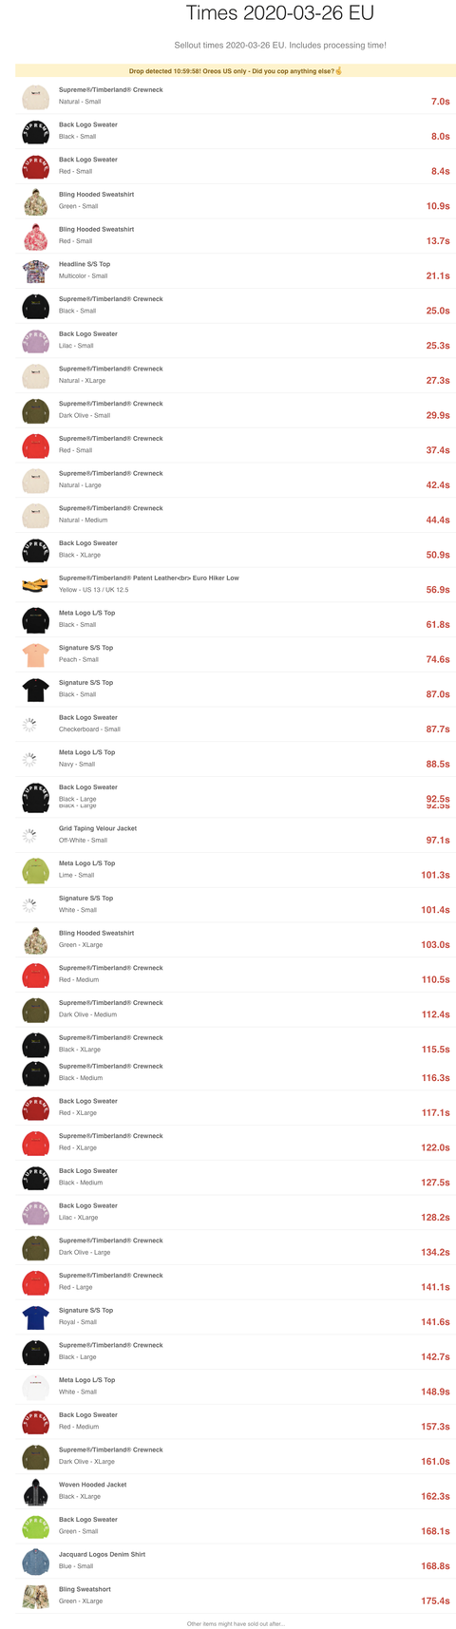456x1629 pixels.
Task: Click the Bling Sweatshort Green XLarge thumbnail
Action: point(36,1595)
